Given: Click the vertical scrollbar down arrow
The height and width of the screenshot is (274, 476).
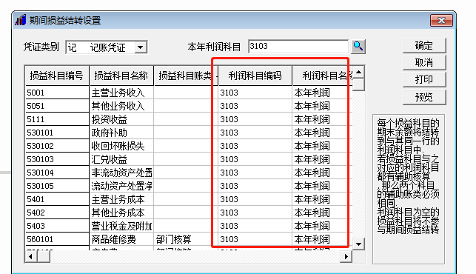Looking at the screenshot, I should tap(358, 244).
